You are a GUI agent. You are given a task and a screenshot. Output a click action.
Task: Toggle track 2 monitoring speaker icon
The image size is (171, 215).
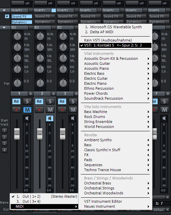coord(50,118)
